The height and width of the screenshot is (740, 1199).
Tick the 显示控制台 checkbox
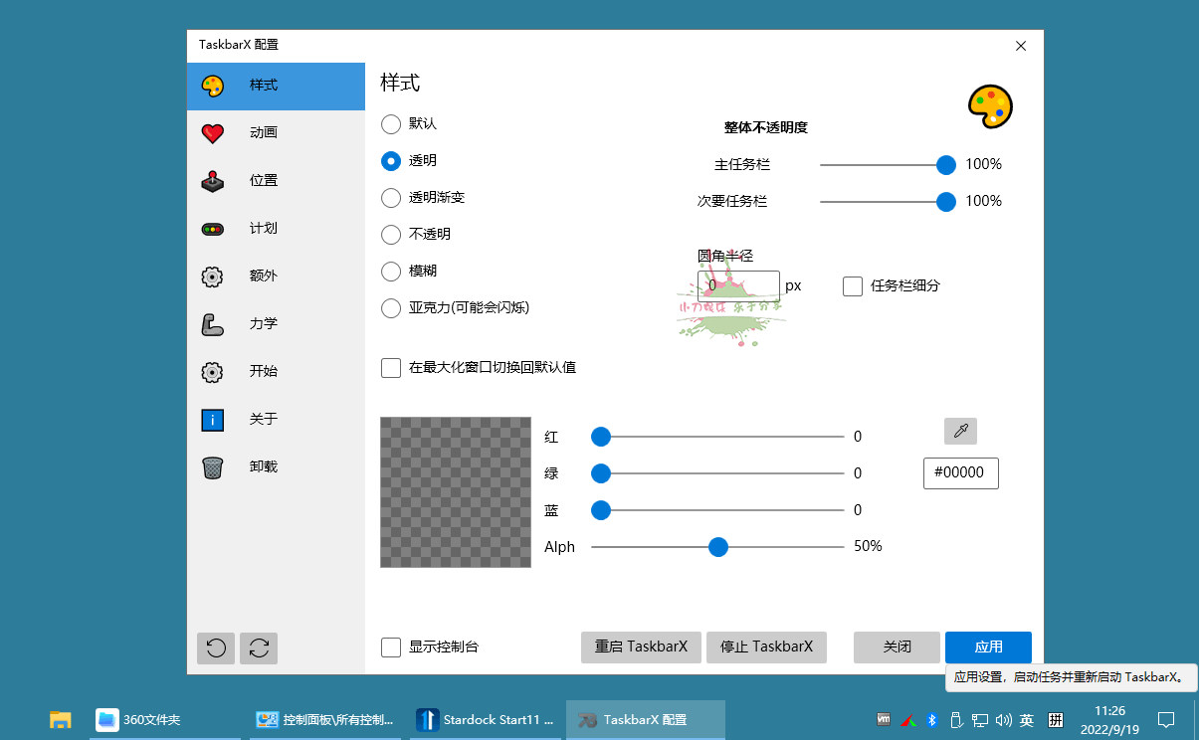coord(391,647)
